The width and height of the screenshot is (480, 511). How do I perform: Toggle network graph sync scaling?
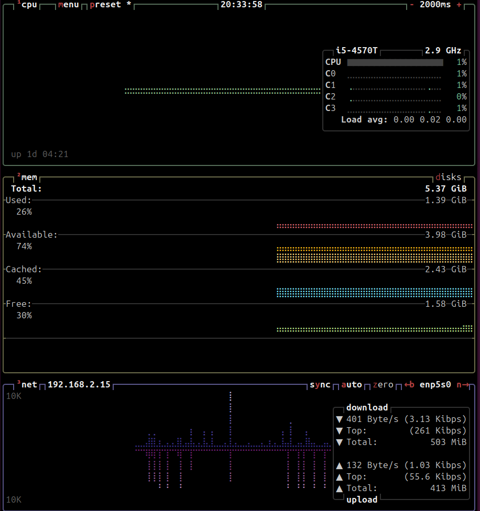(320, 385)
